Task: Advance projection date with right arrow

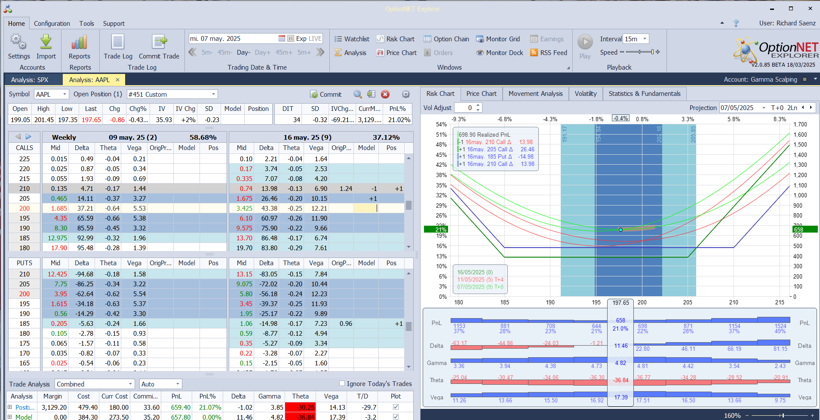Action: [x=811, y=107]
